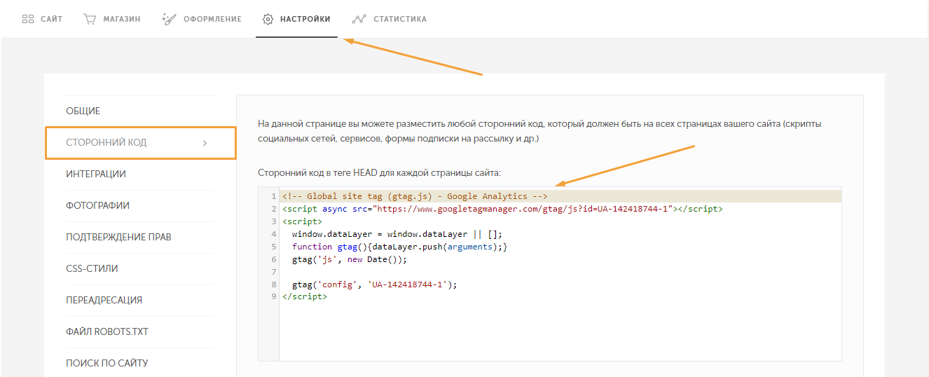Viewport: 929px width, 377px height.
Task: Open the ФАЙЛ ROBOTS.TXT section
Action: [107, 331]
